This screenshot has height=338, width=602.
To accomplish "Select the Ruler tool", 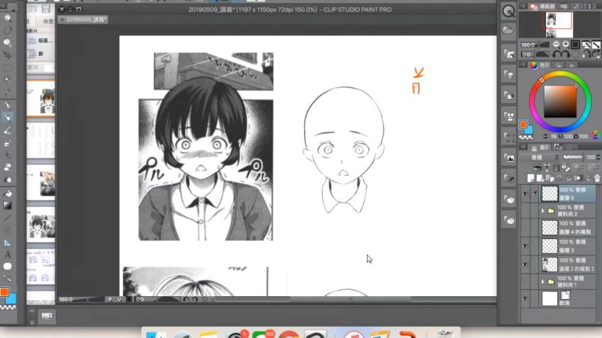I will 7,243.
